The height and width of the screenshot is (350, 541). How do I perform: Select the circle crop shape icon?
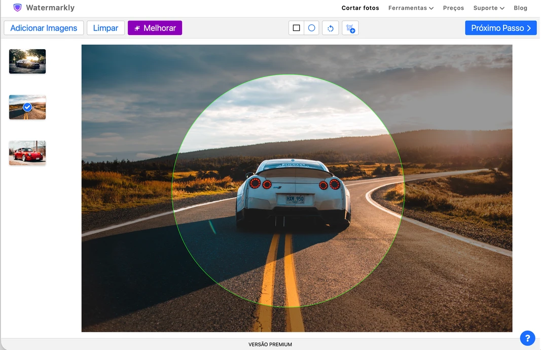[311, 28]
